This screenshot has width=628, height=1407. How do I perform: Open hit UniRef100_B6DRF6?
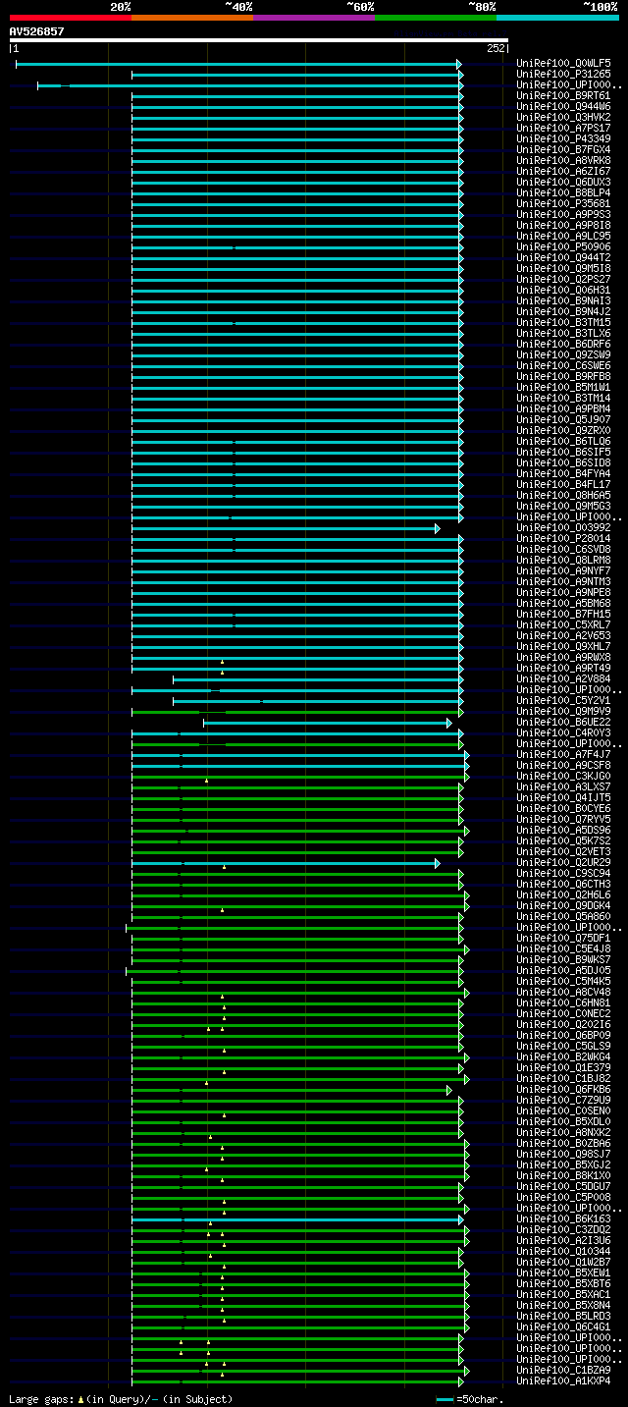click(x=563, y=345)
